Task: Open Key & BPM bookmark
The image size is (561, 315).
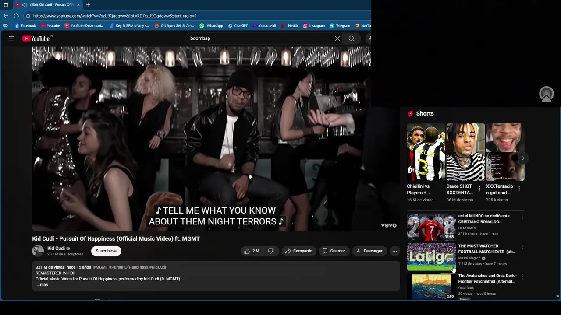Action: coord(129,26)
